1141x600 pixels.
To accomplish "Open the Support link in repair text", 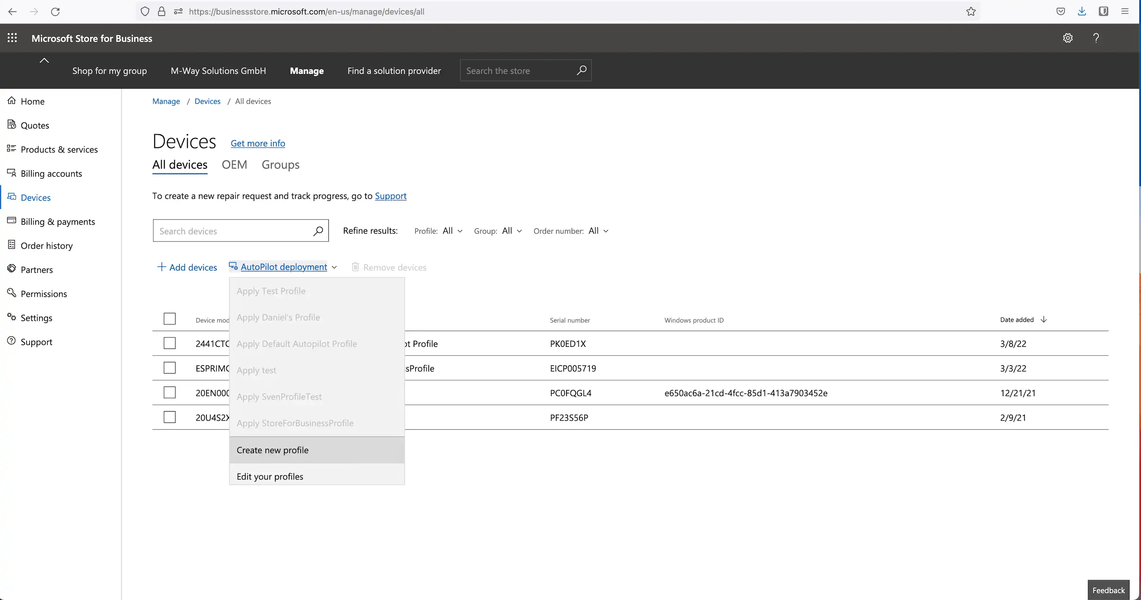I will click(391, 196).
